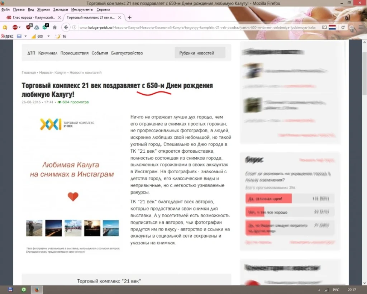Image resolution: width=367 pixels, height=294 pixels.
Task: Click the Adblock Plus ABP icon
Action: click(15, 27)
